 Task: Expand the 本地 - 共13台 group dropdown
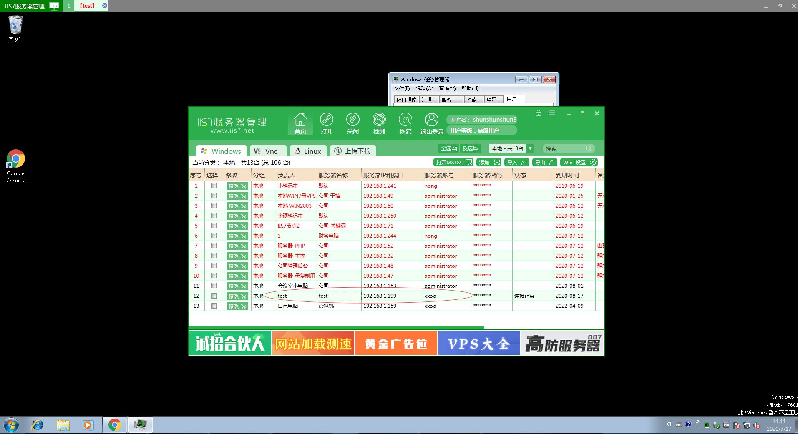pyautogui.click(x=530, y=148)
